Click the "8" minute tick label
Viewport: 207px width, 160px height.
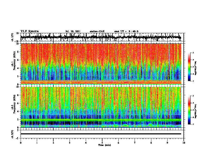151,143
